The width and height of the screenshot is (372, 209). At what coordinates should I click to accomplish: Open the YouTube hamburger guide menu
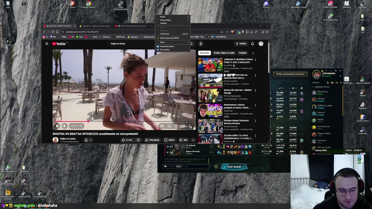tap(46, 44)
